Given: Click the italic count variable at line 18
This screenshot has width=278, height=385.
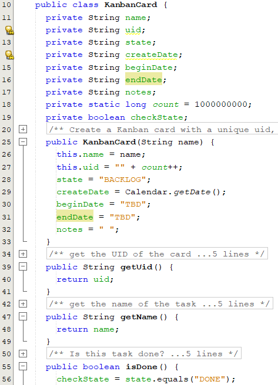Looking at the screenshot, I should tap(165, 104).
